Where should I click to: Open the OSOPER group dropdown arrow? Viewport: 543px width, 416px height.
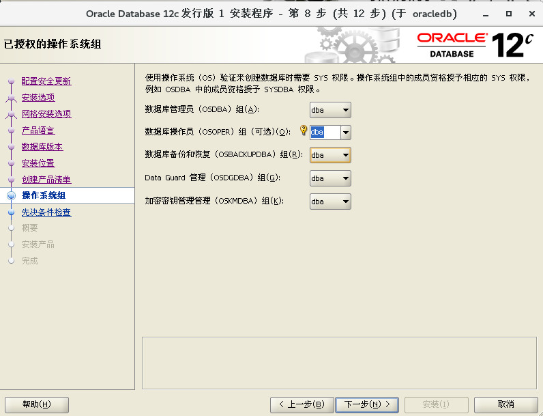click(346, 133)
